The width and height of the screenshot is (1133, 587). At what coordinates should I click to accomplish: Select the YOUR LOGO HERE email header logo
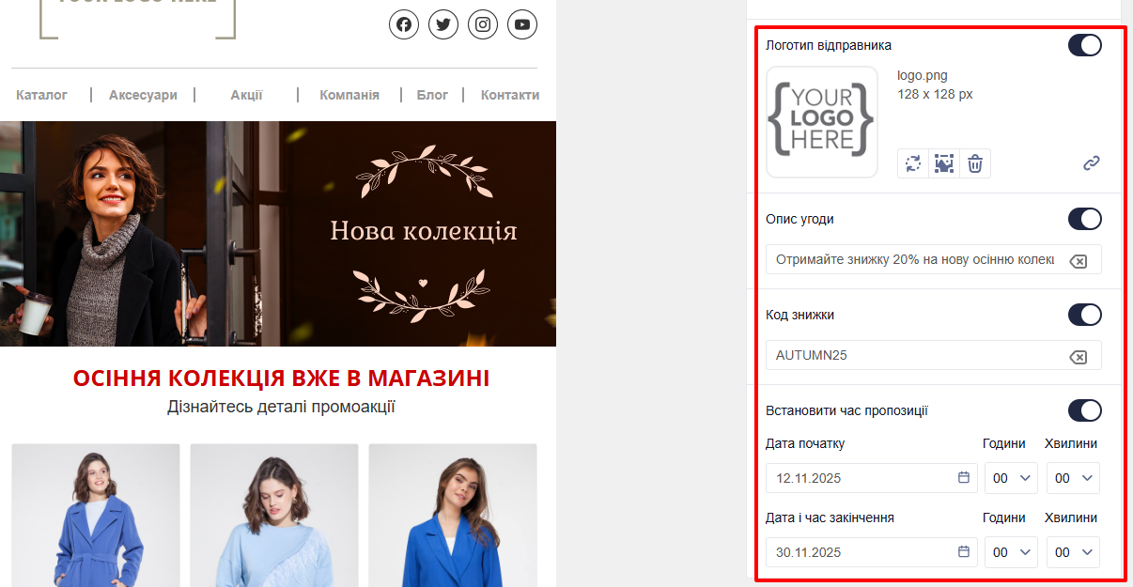(x=137, y=19)
